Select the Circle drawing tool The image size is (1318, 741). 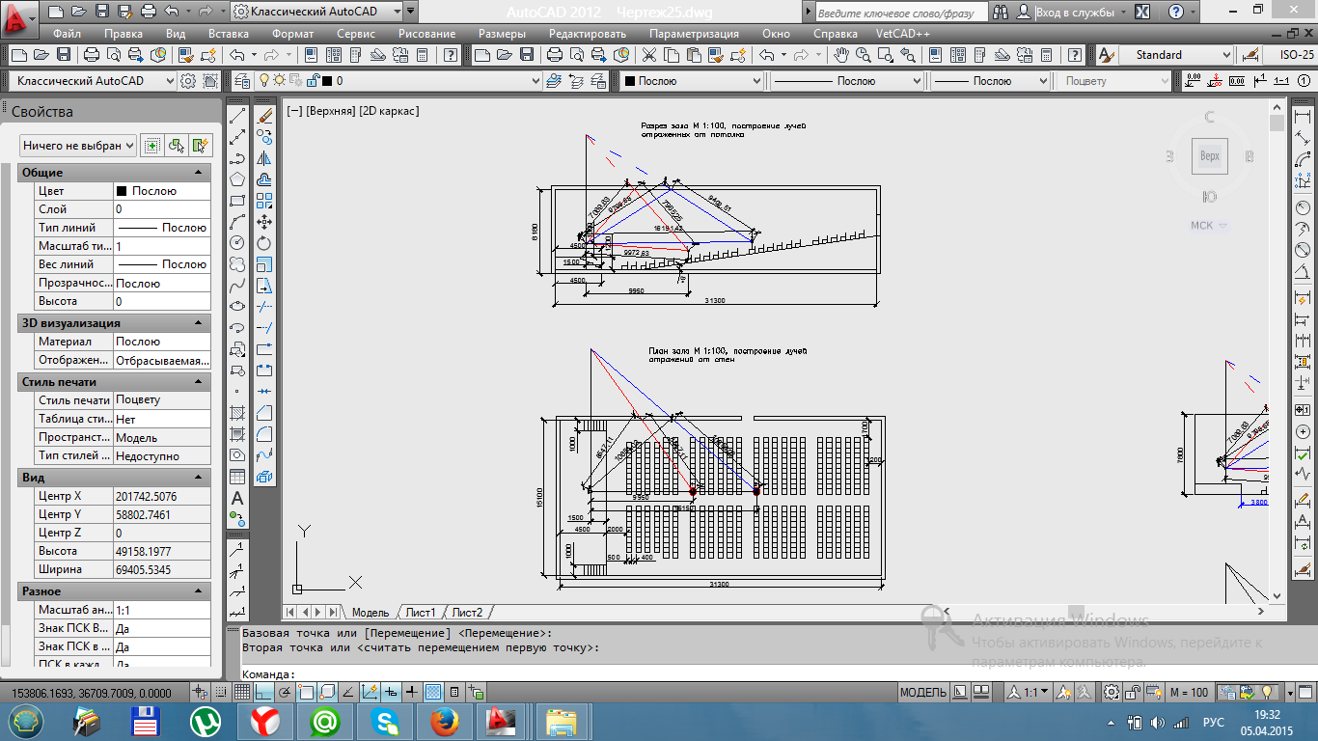(x=237, y=243)
